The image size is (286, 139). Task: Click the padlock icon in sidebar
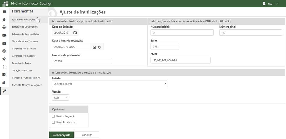click(x=4, y=83)
